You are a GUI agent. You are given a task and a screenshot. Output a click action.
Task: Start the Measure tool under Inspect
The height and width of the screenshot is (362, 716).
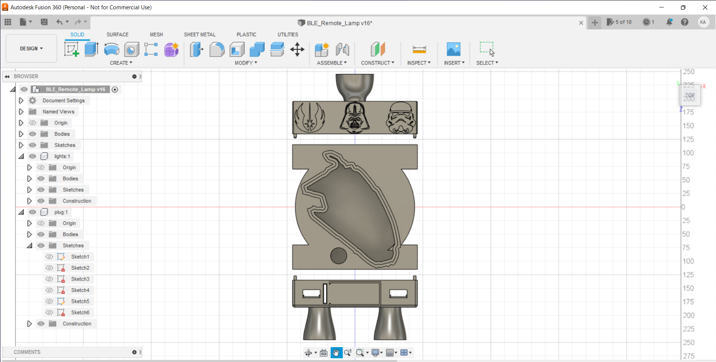point(419,49)
